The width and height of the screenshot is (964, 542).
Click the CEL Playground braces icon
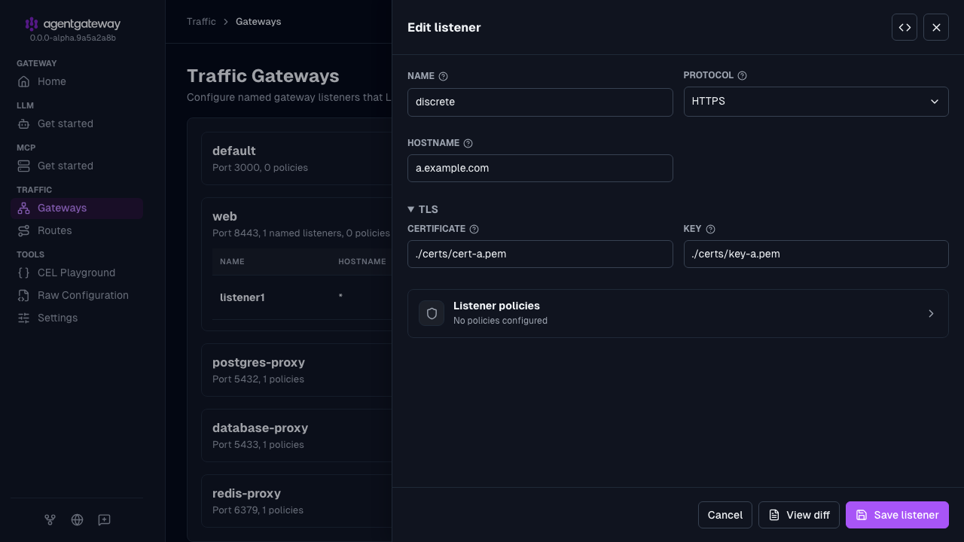click(24, 273)
